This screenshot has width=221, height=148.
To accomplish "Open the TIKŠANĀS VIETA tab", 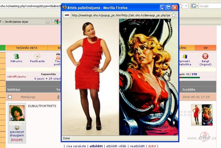I will pos(26,48).
